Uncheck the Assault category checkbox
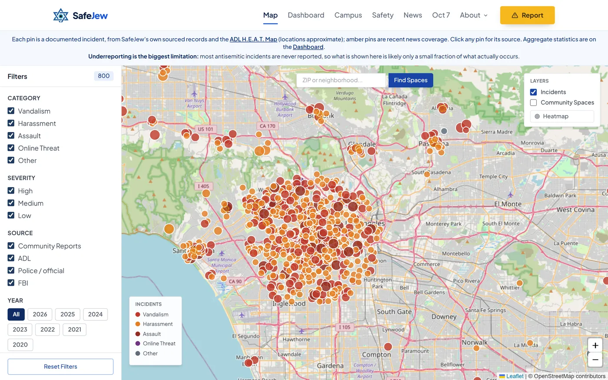 (11, 135)
